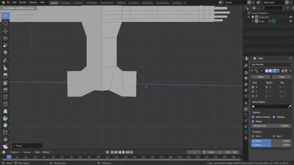Toggle Mirror Axis X checkbox

point(253,87)
